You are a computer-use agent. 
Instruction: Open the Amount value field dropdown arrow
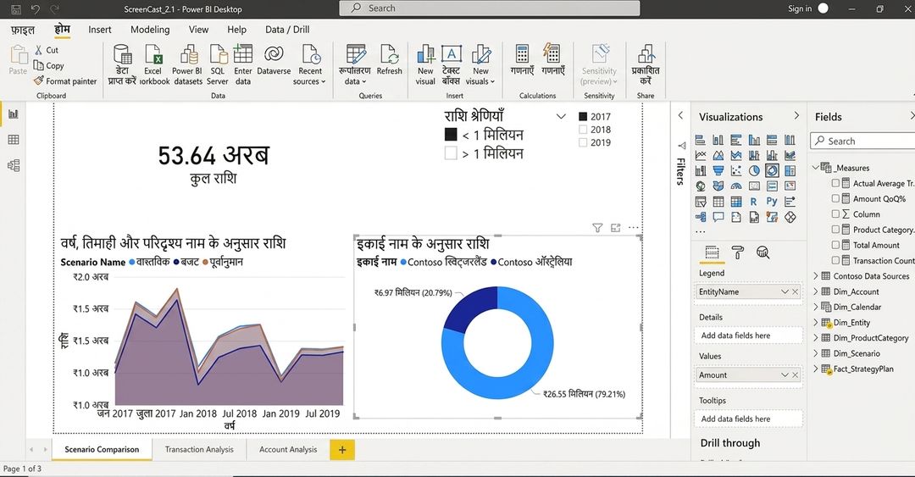click(x=785, y=374)
